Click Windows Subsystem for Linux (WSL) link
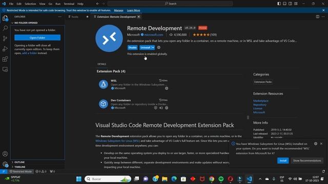 click(117, 141)
